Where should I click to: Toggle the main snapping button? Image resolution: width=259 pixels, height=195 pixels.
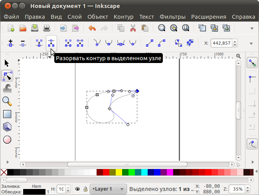(252, 63)
